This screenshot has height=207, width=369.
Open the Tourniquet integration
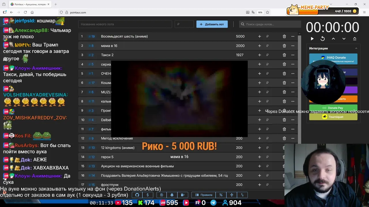click(333, 117)
